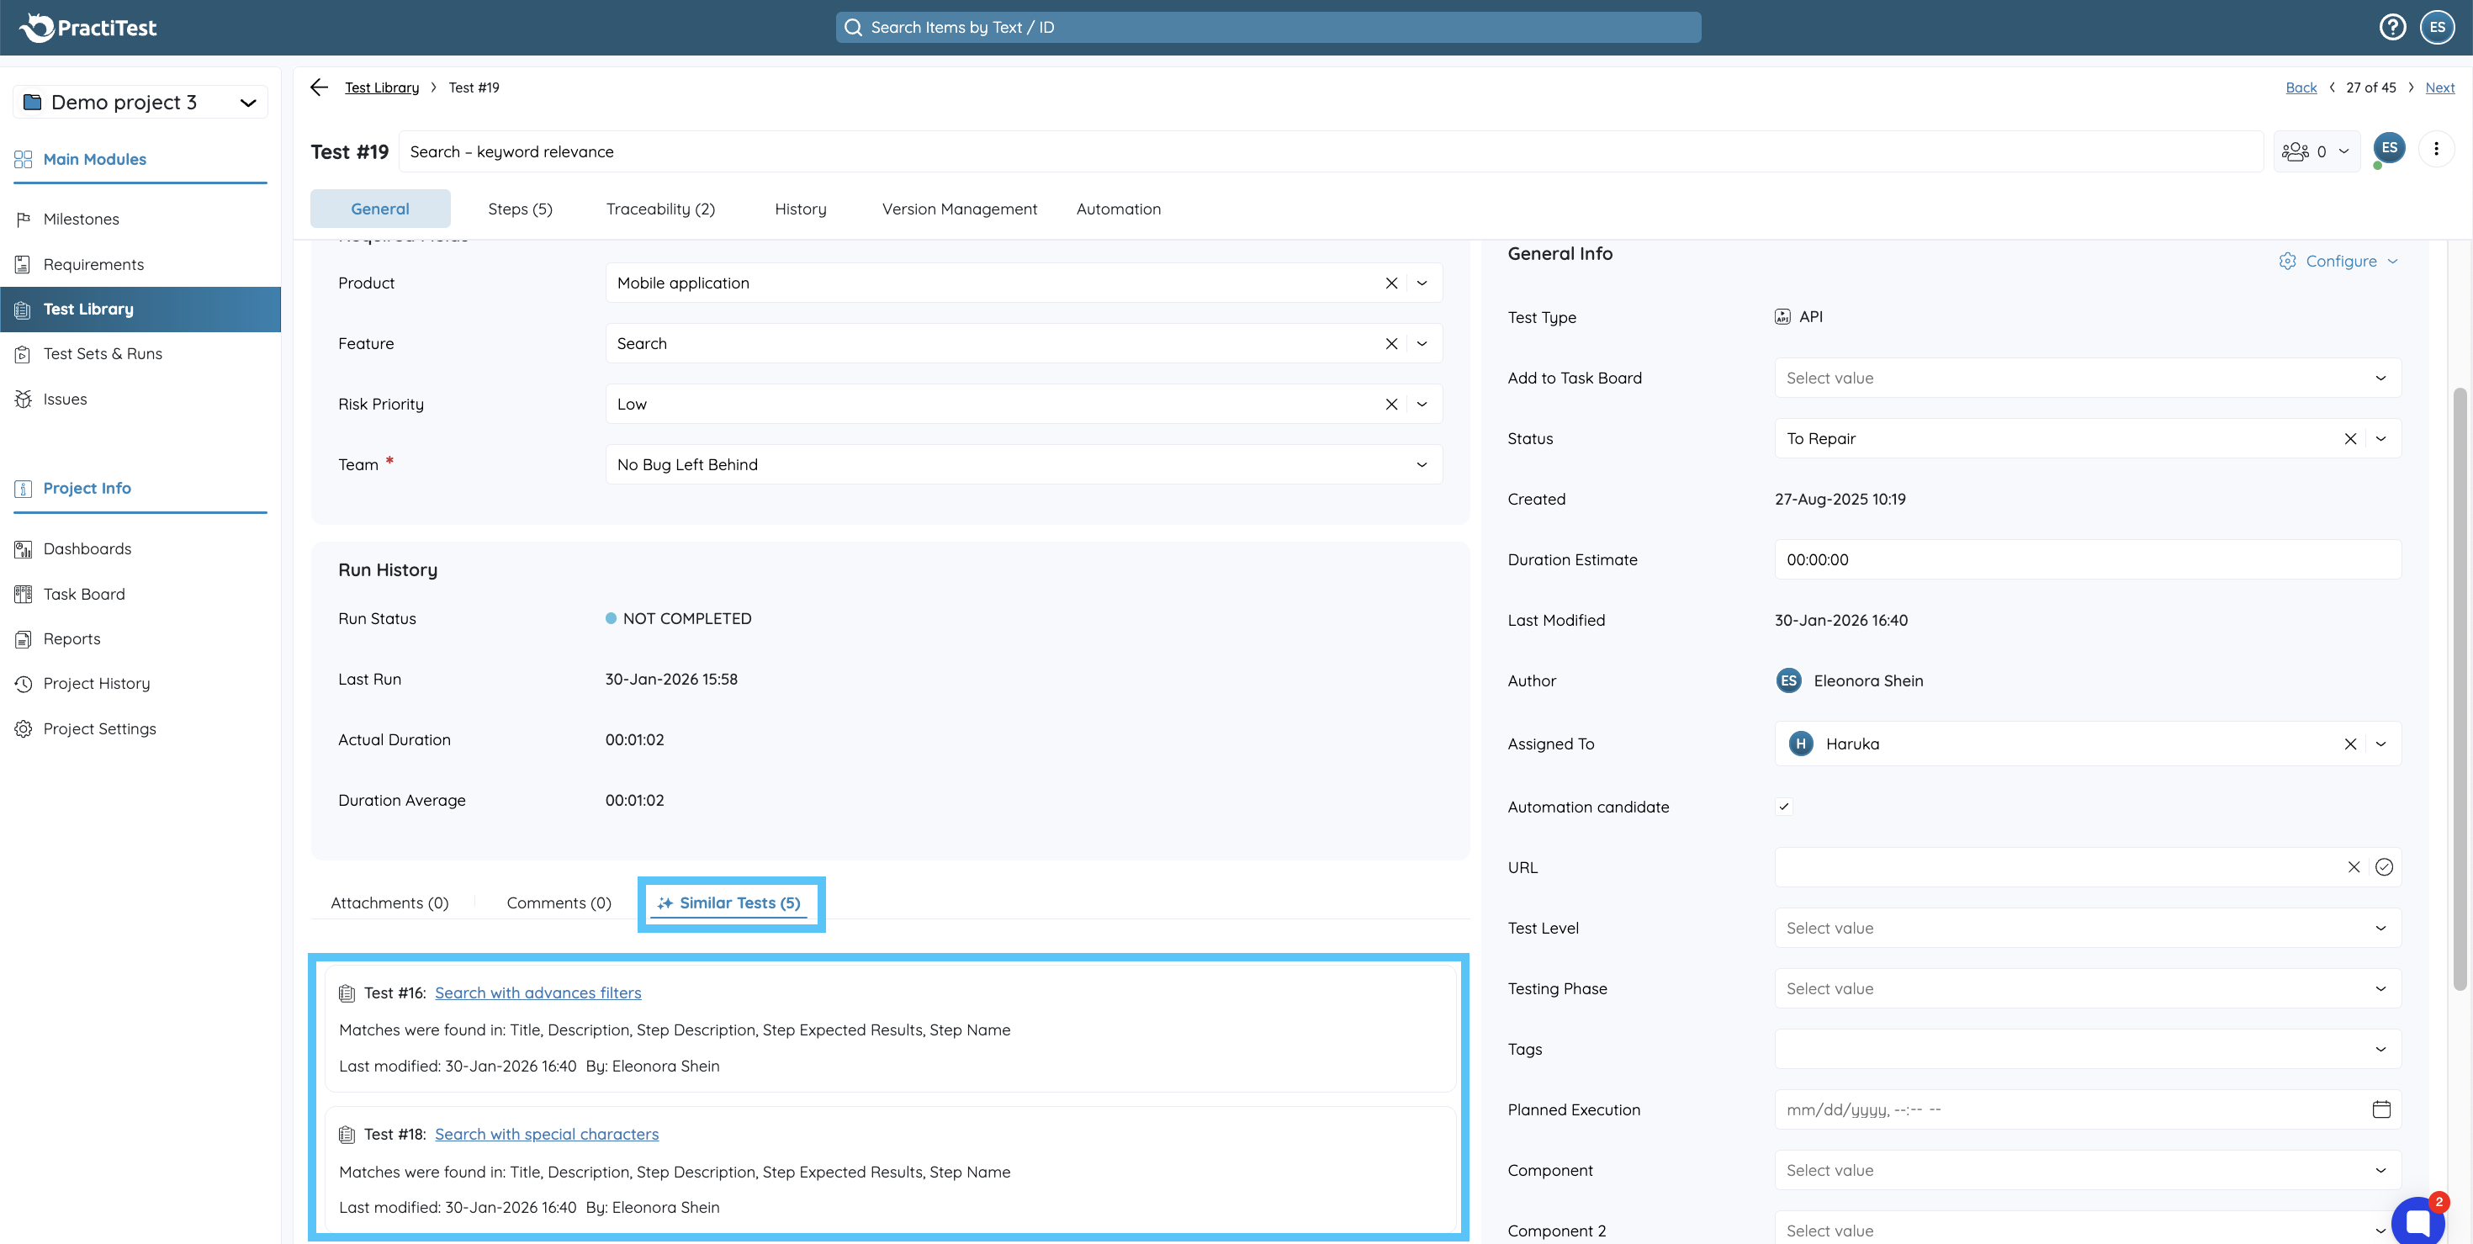Click the calendar icon in Planned Execution
The width and height of the screenshot is (2473, 1244).
(2380, 1109)
